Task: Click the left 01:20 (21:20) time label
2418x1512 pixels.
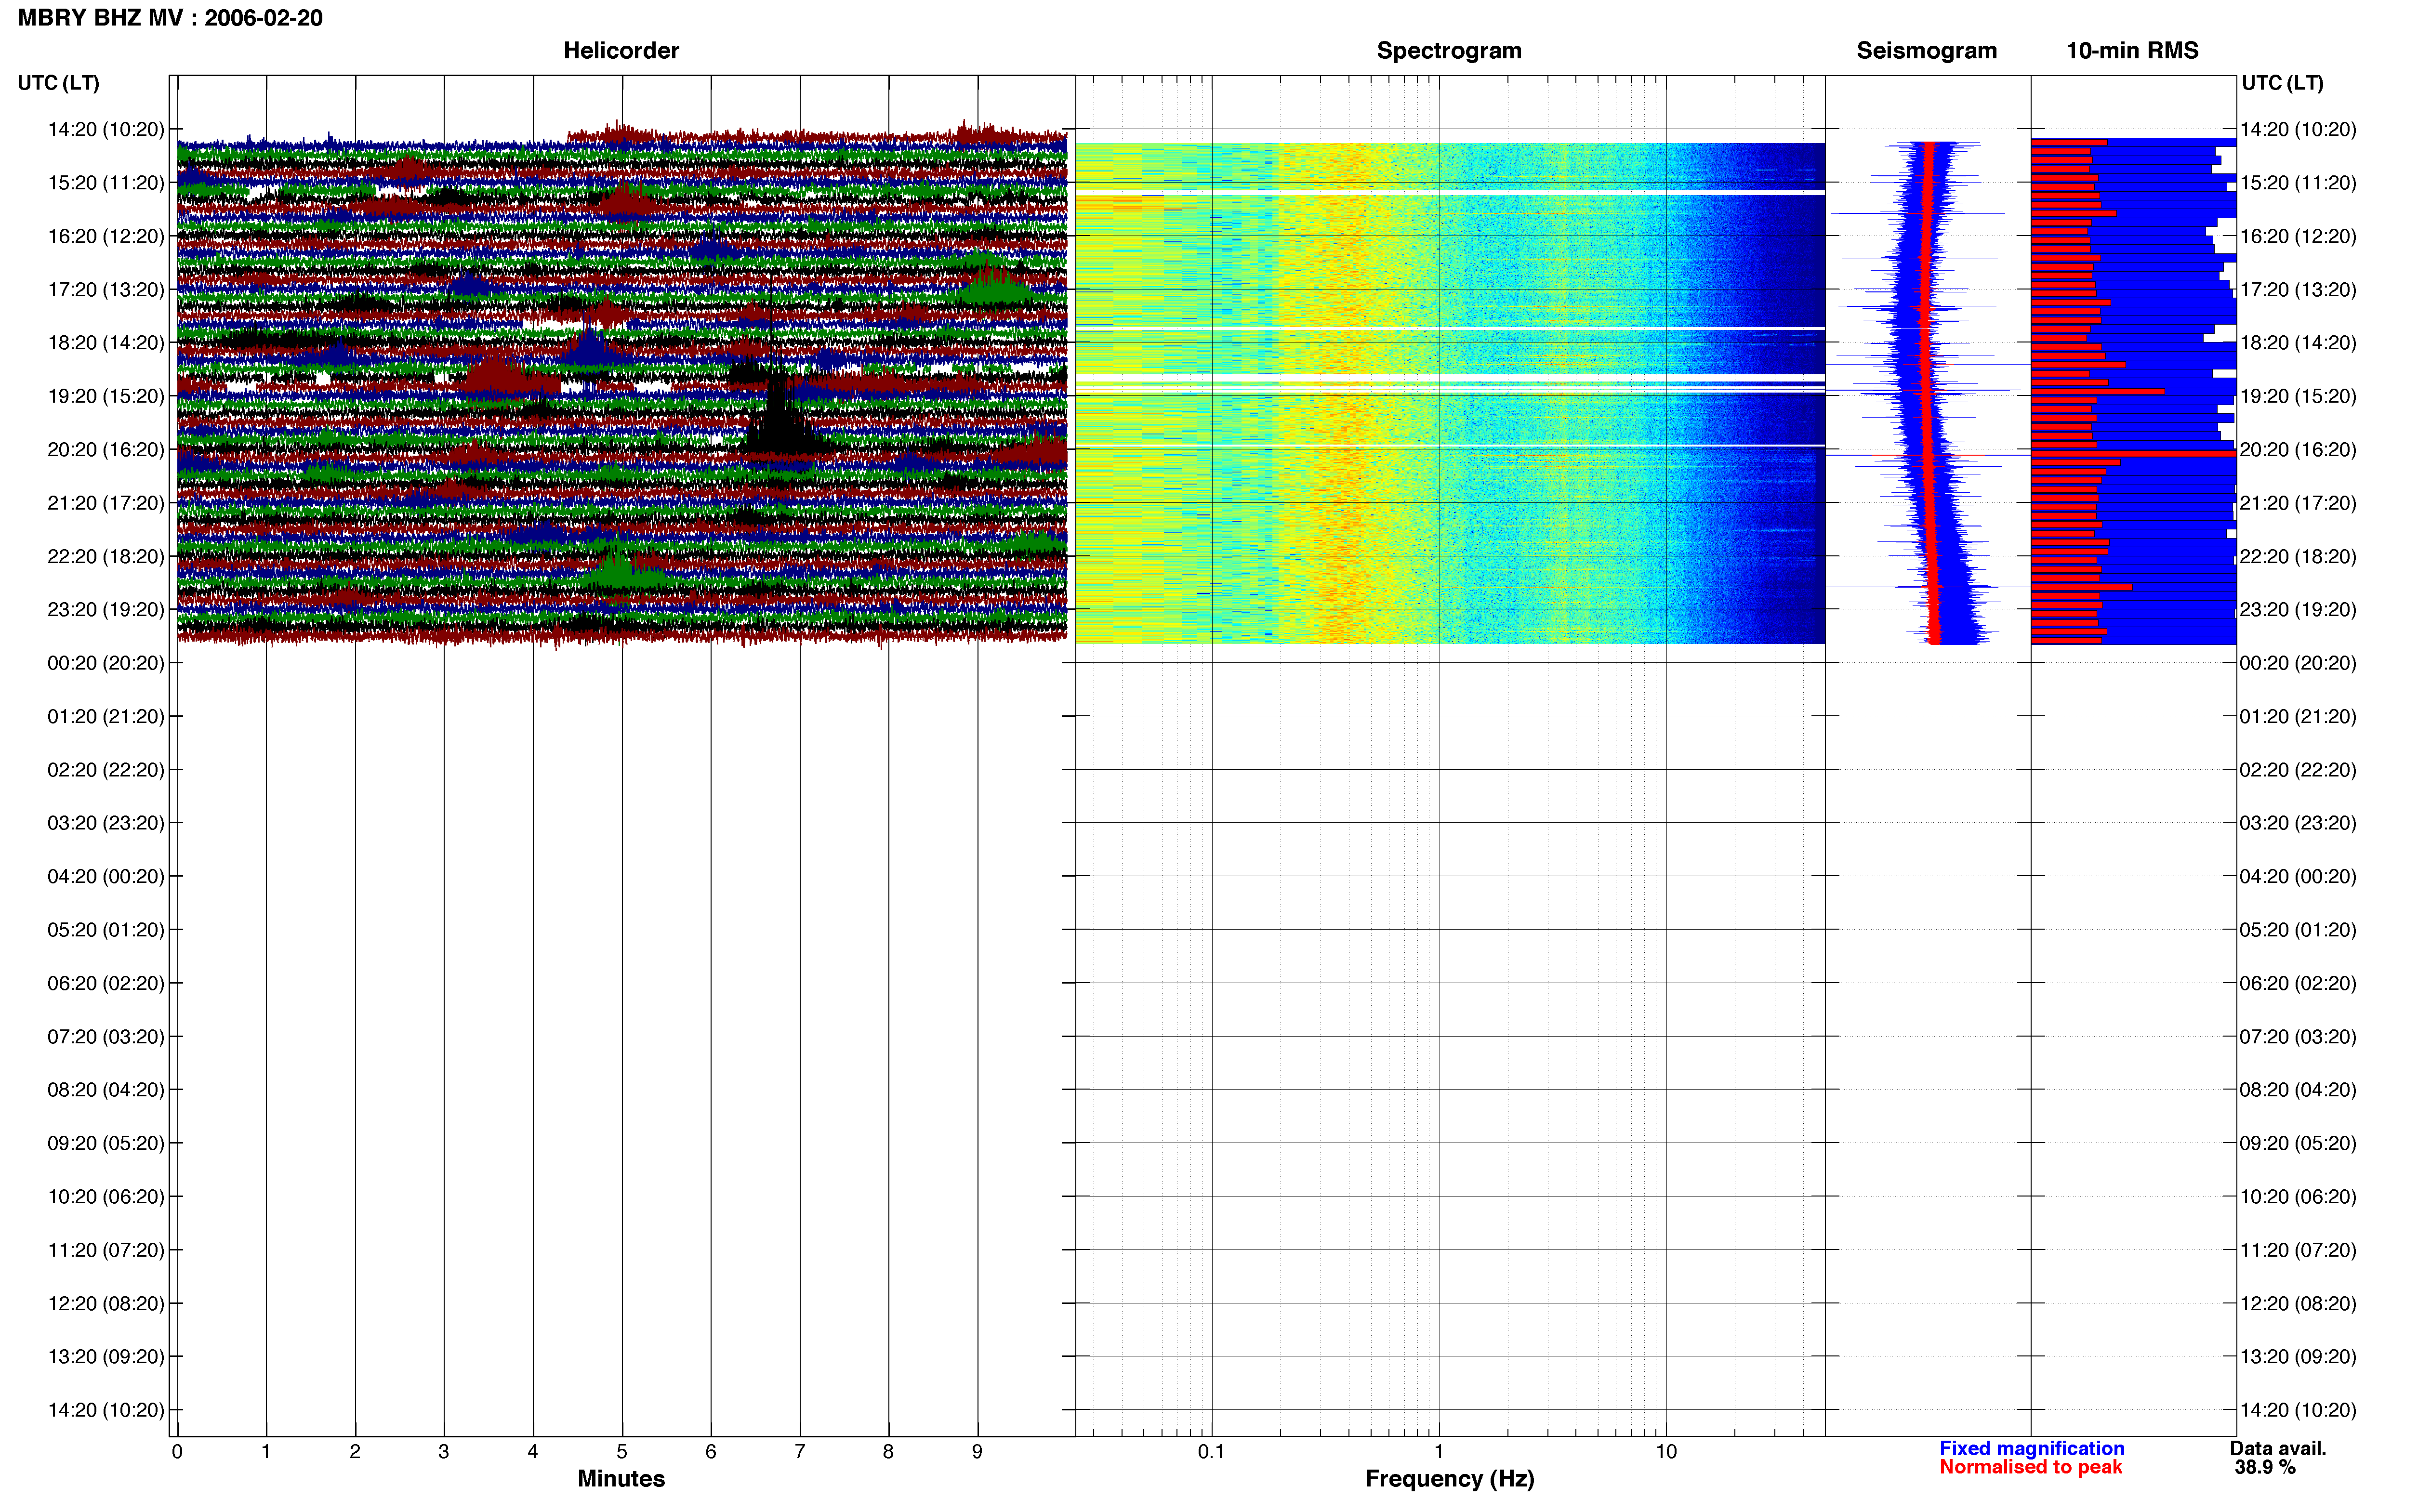Action: tap(106, 716)
